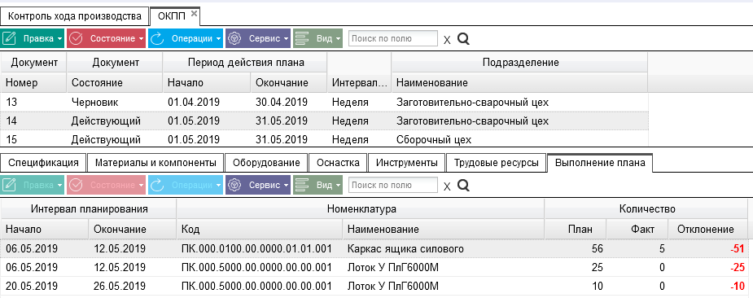Click the gear icon on upper Сервис button

pos(234,38)
